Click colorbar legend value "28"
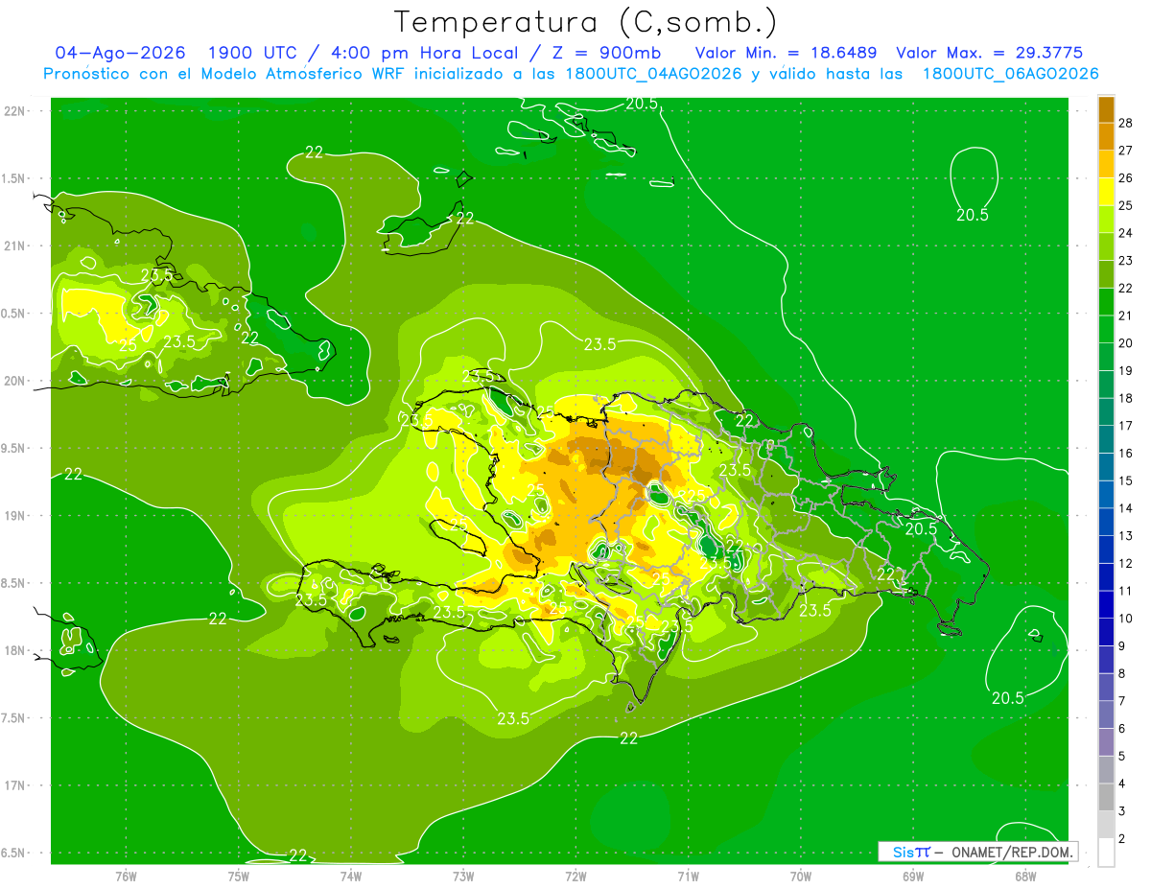The image size is (1151, 889). click(1126, 123)
